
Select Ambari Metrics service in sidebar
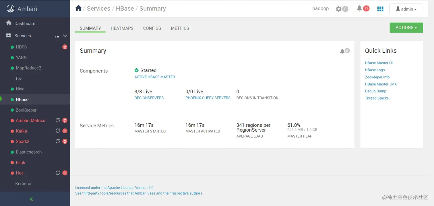click(x=30, y=120)
